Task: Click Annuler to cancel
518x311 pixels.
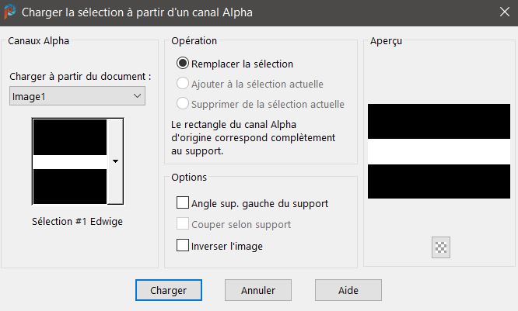Action: [257, 290]
